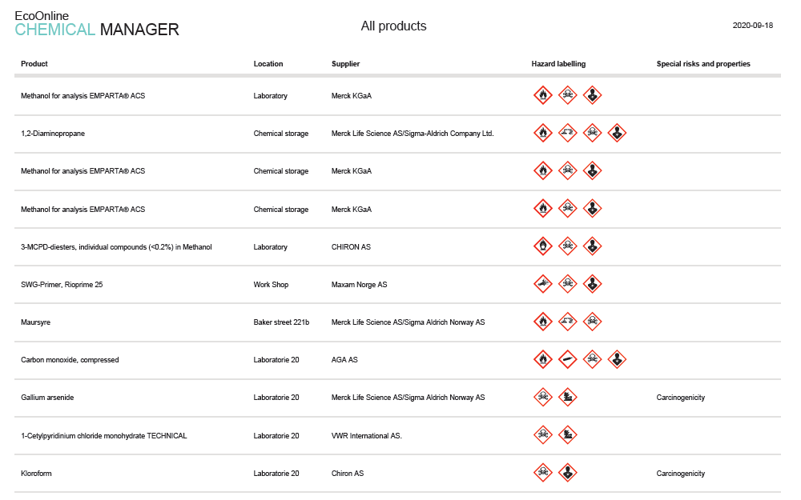Click the oxidizer pictogram for 3-MCPD-diesters
801x500 pixels.
click(543, 246)
